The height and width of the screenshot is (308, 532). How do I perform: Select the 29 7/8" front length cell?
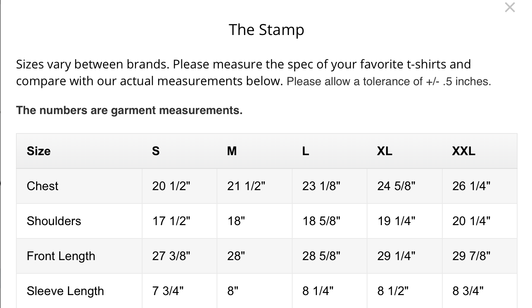471,256
